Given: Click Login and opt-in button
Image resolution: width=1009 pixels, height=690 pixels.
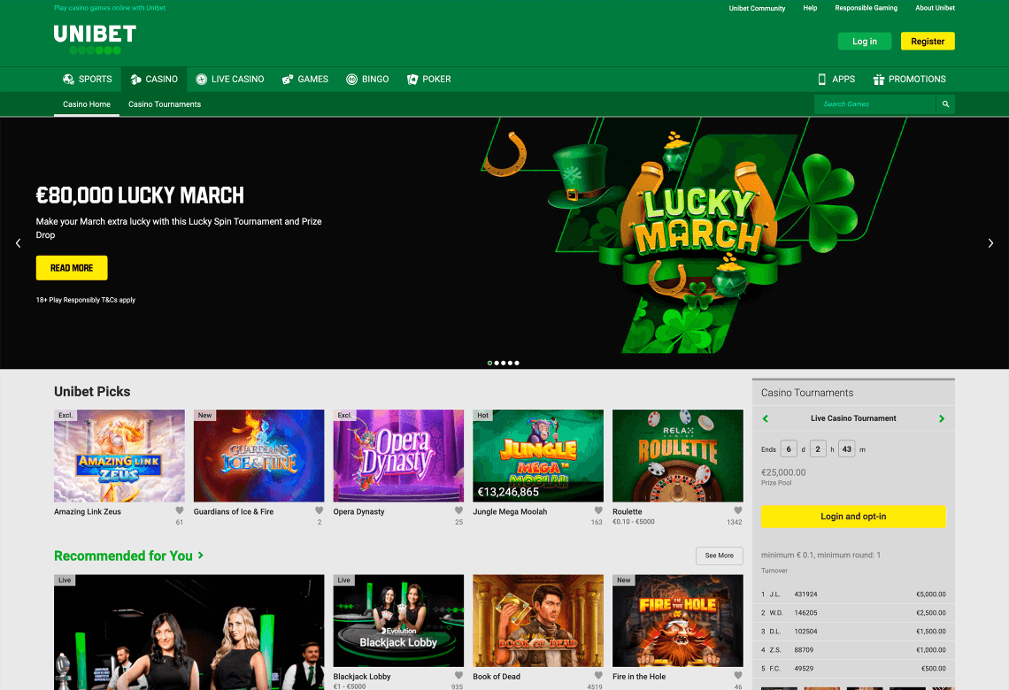Looking at the screenshot, I should (x=853, y=517).
